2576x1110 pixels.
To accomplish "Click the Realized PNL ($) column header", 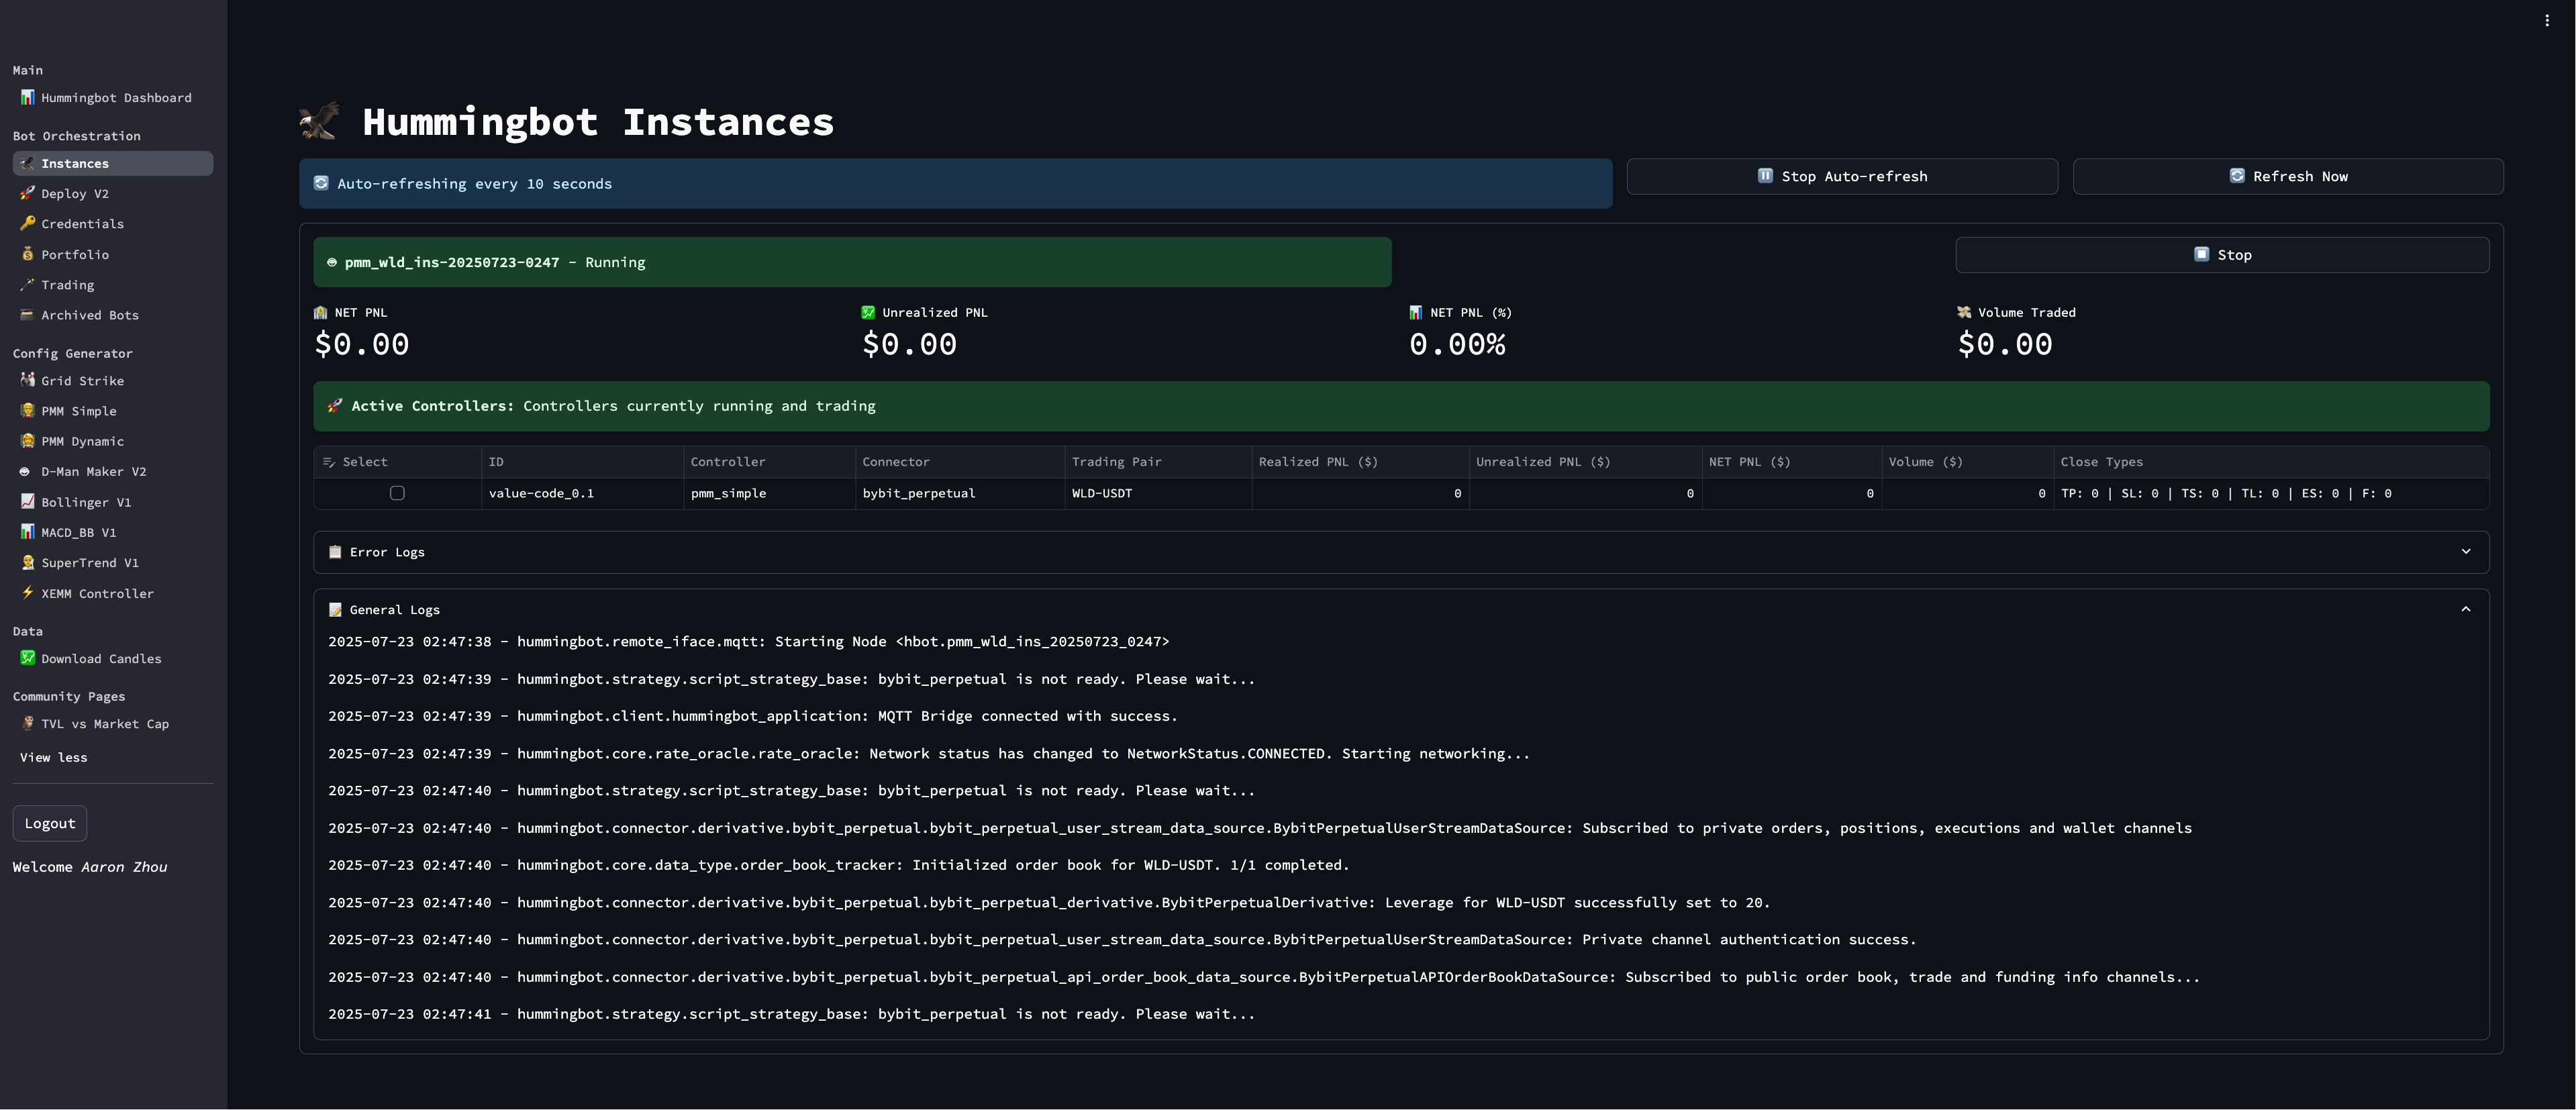I will 1360,462.
